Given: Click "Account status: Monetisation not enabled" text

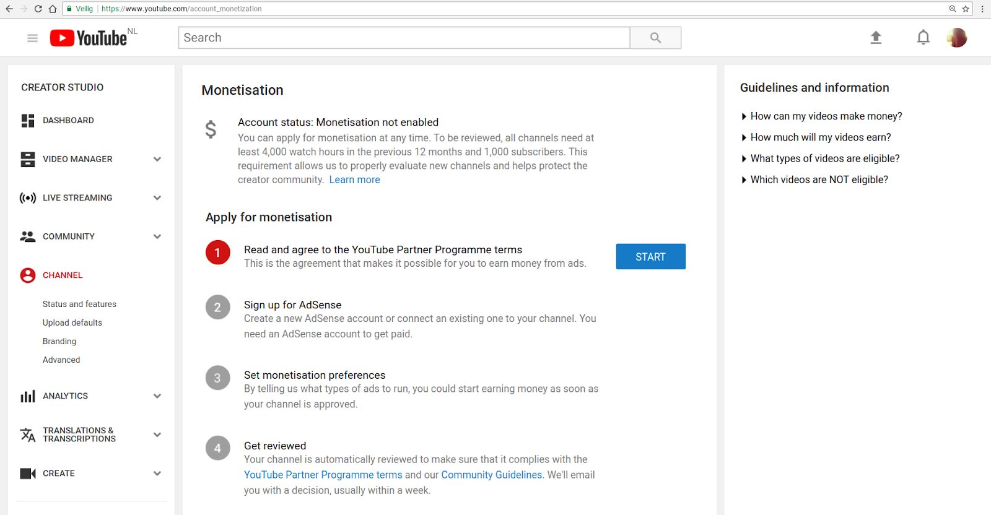Looking at the screenshot, I should 338,123.
